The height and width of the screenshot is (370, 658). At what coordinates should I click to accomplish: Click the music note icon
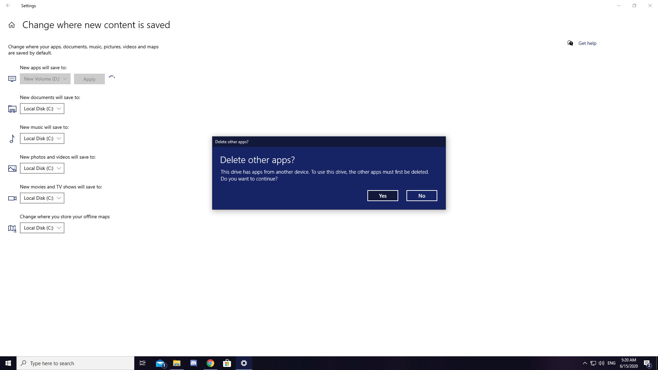tap(12, 139)
